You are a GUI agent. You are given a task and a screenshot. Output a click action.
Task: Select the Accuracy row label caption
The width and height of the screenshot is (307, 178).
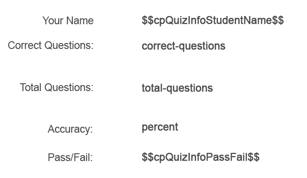coord(70,129)
